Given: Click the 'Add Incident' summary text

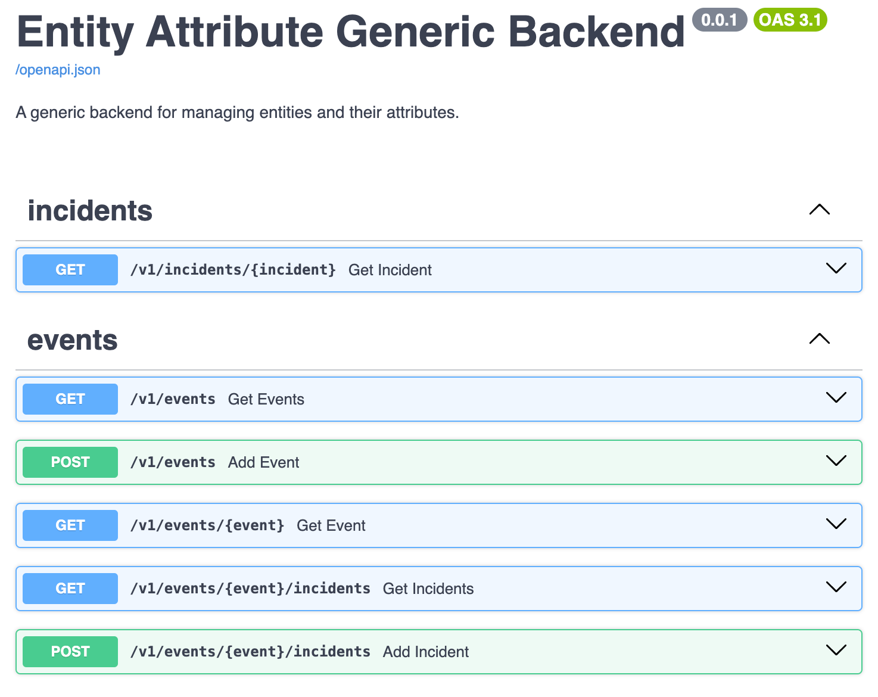Looking at the screenshot, I should click(x=426, y=652).
